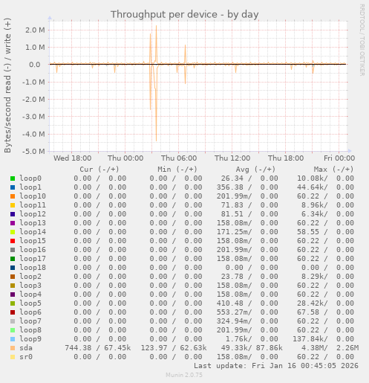369x383 pixels.
Task: Click the loop15 red legend swatch
Action: 13,241
